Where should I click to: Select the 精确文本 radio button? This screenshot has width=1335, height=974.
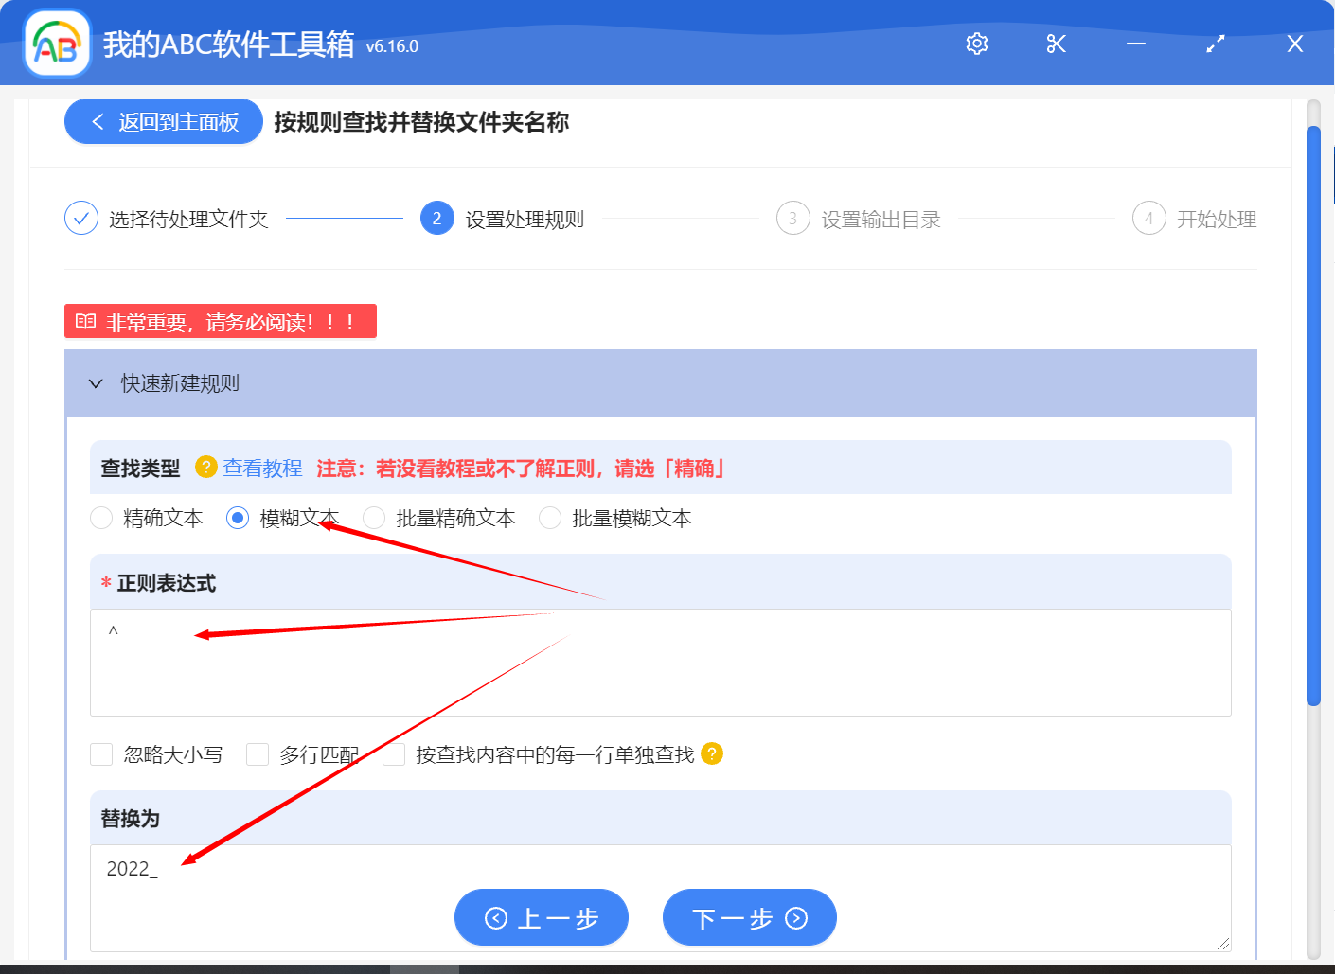101,518
